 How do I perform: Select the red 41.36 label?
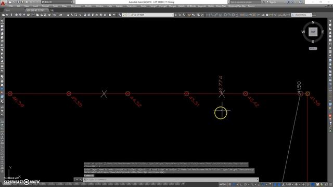click(315, 101)
